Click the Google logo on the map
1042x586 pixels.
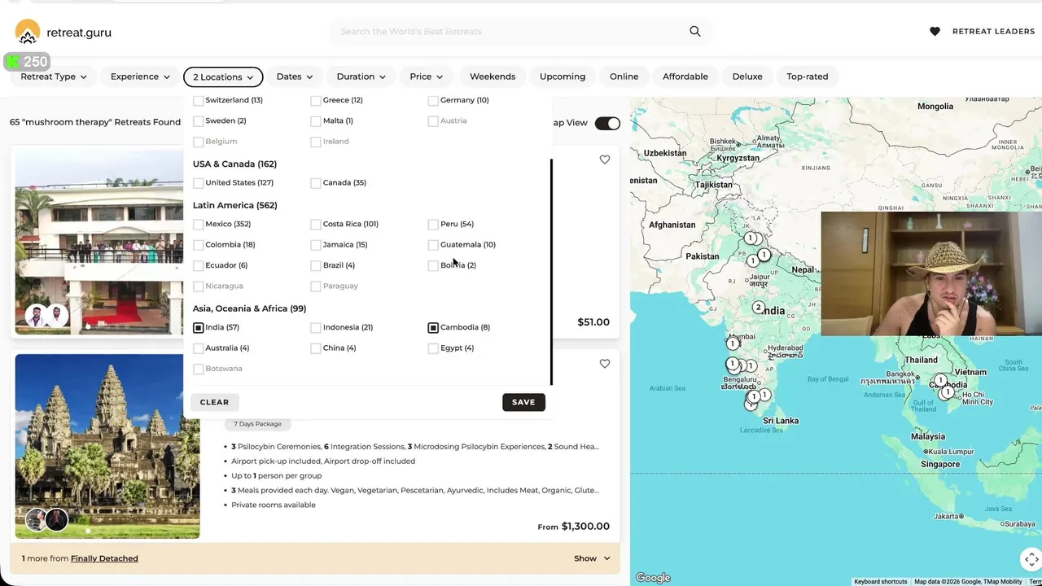pos(653,578)
